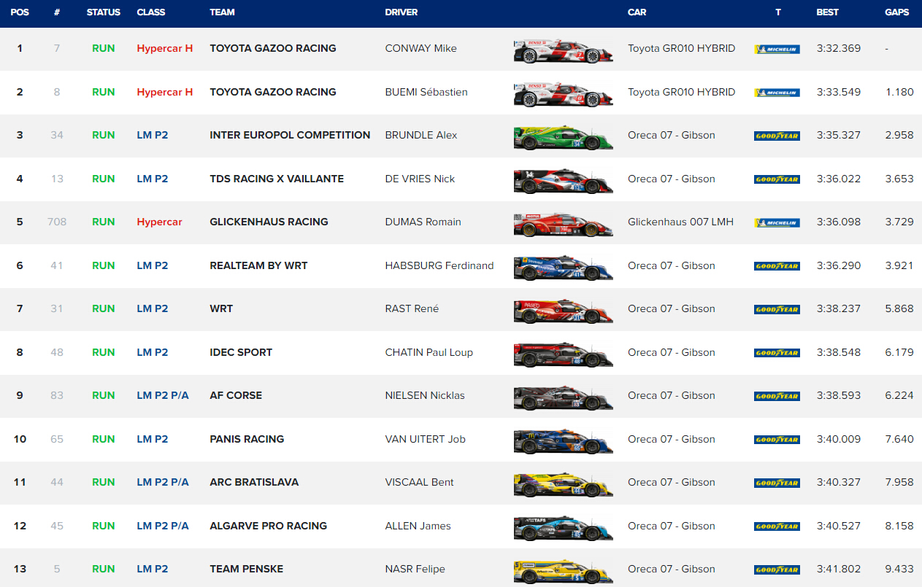The width and height of the screenshot is (922, 587).
Task: Sort by the BEST lap time header
Action: click(827, 12)
